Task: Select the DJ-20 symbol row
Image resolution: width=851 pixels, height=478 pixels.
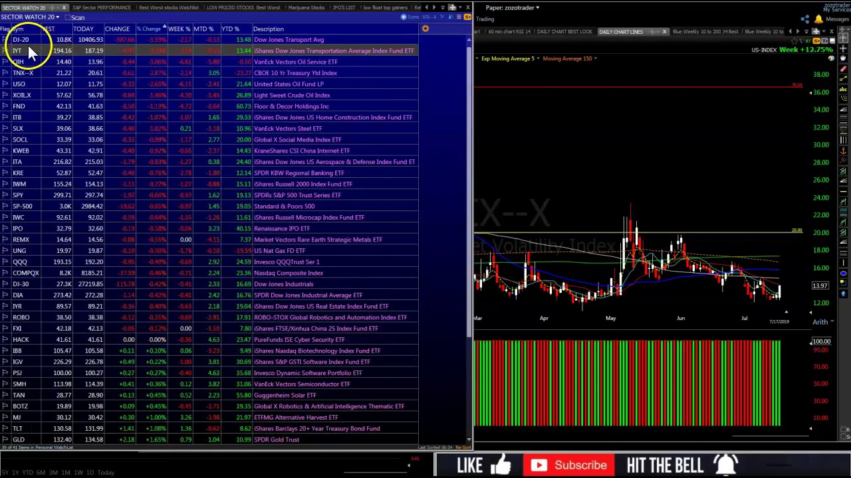Action: tap(21, 40)
